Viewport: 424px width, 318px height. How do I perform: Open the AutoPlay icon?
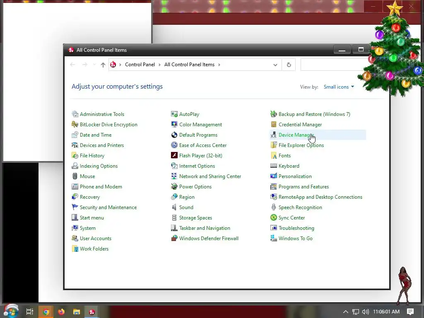174,114
